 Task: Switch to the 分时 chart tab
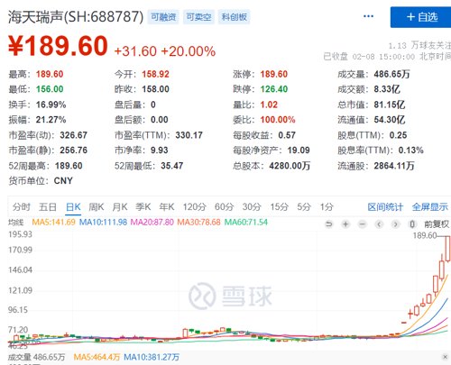click(22, 207)
